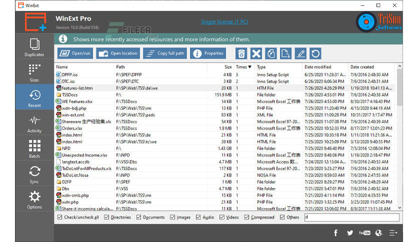The image size is (418, 242).
Task: Open the Duplicates section in sidebar
Action: [34, 47]
